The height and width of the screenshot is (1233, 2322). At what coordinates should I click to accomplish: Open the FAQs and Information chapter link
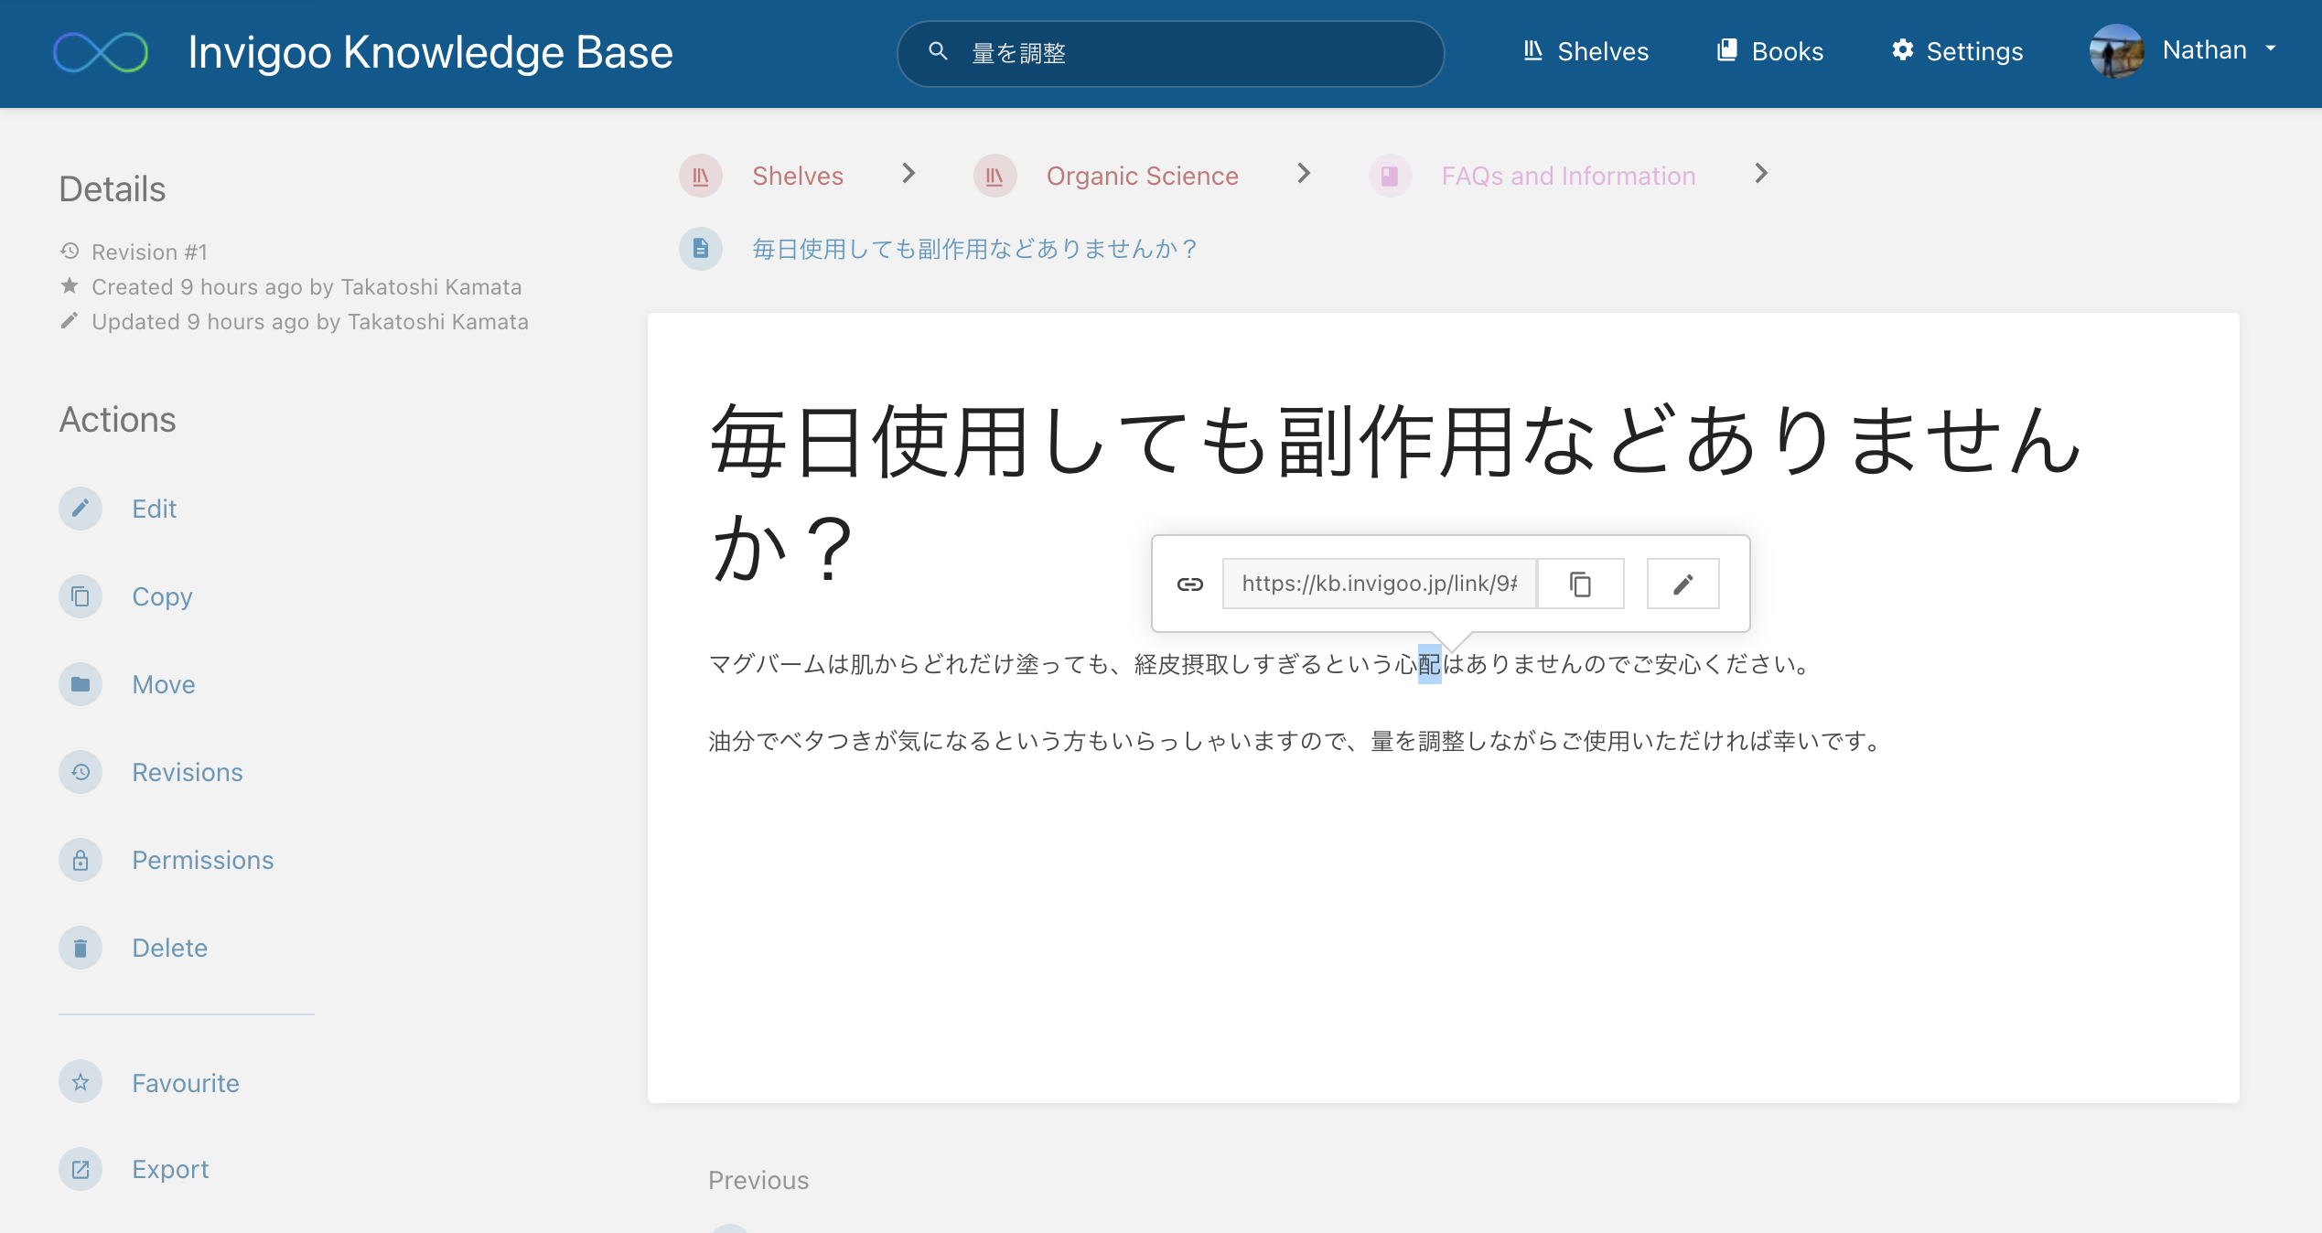pyautogui.click(x=1567, y=176)
